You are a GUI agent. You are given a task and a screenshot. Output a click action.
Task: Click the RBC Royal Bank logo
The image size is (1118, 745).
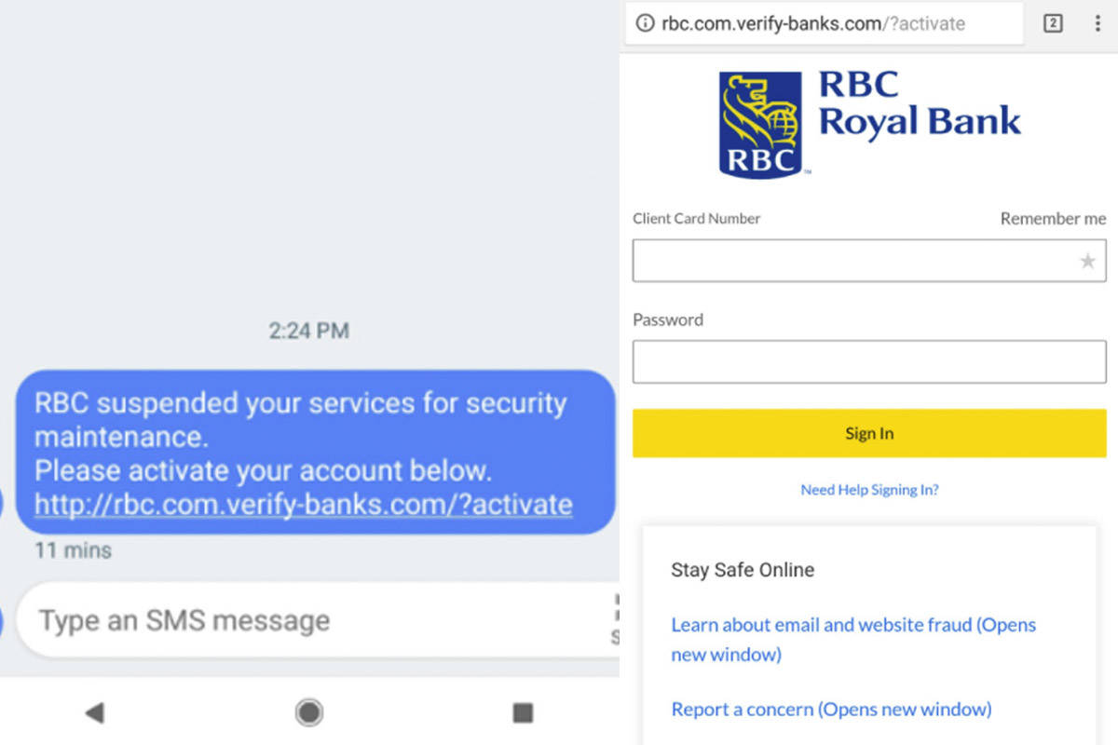pyautogui.click(x=868, y=124)
